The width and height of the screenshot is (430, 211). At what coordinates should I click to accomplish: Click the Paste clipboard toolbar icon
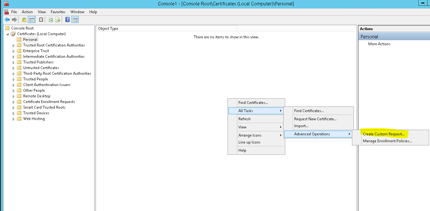(41, 20)
